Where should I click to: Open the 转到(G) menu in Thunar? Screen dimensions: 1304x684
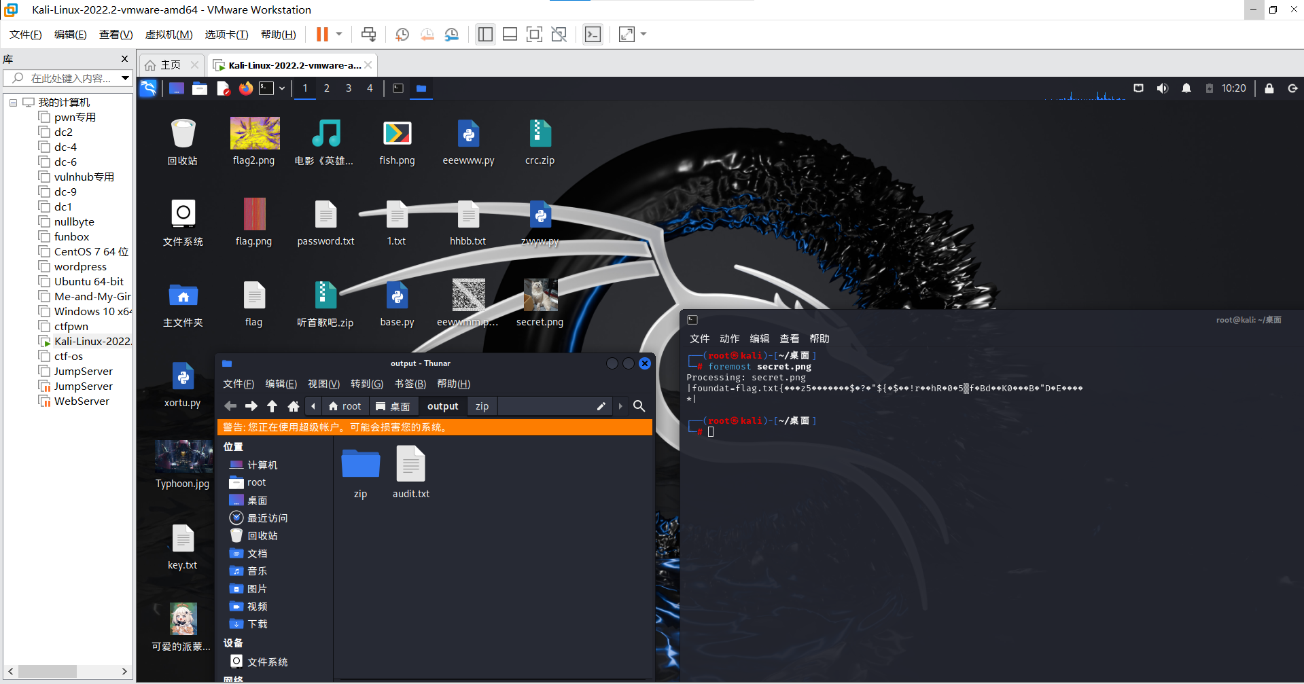click(367, 384)
